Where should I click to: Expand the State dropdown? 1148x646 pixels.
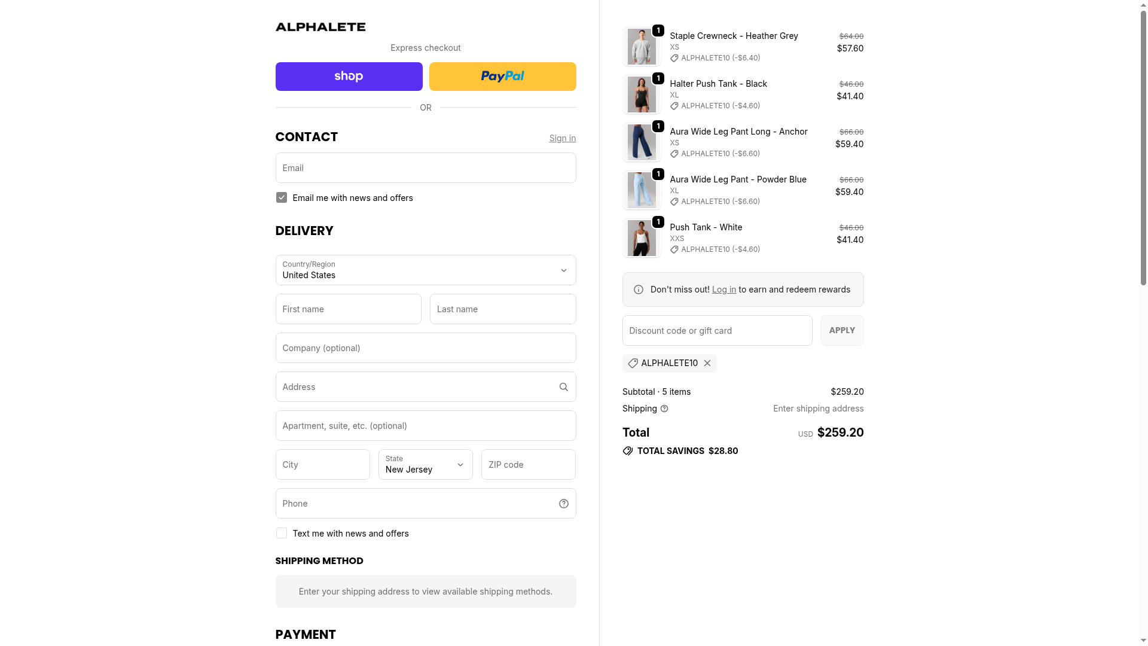pos(426,465)
